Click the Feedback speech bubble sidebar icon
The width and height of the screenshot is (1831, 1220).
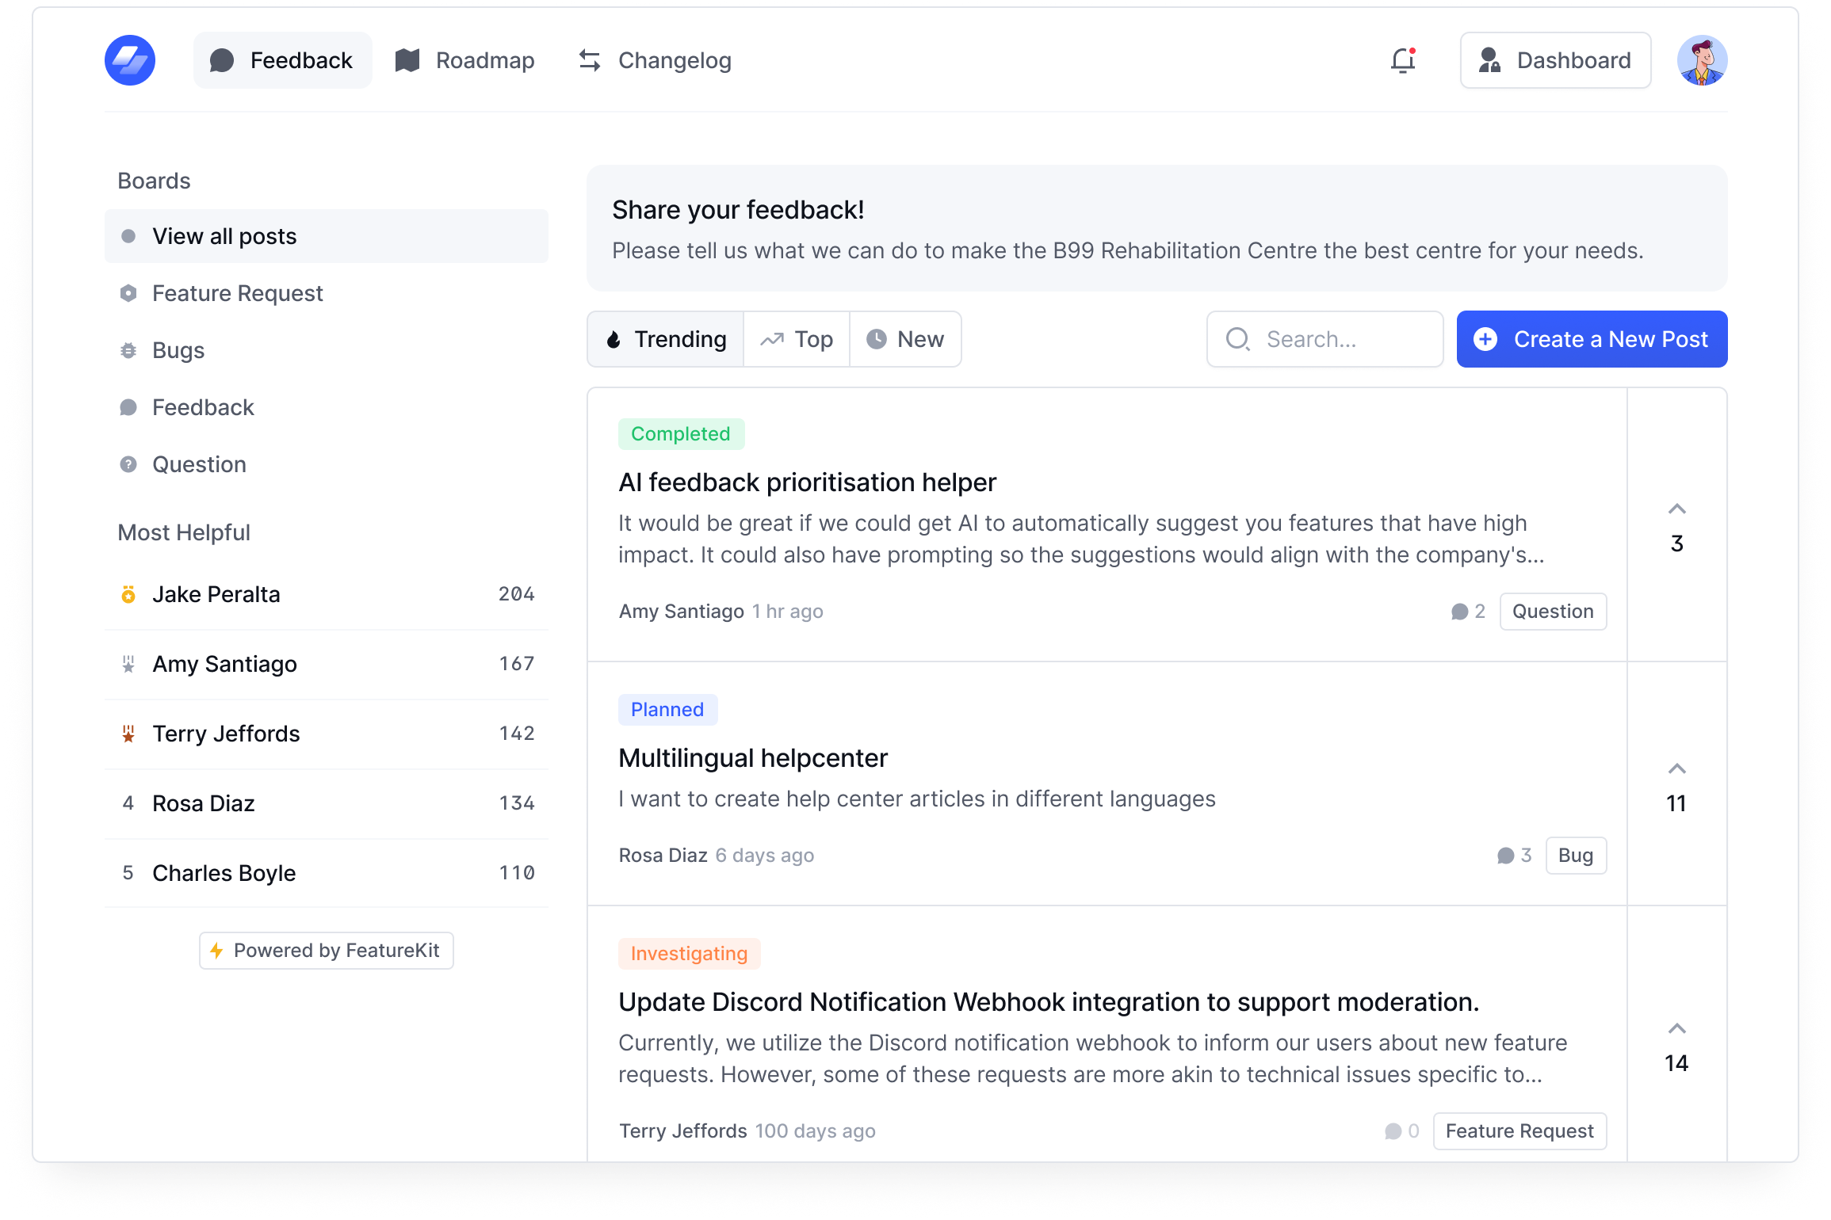pyautogui.click(x=129, y=407)
